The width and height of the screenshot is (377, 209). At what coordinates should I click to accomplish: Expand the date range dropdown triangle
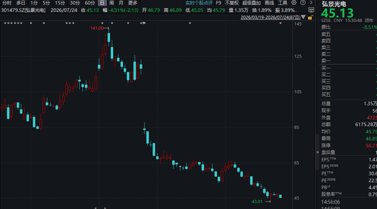coord(303,17)
